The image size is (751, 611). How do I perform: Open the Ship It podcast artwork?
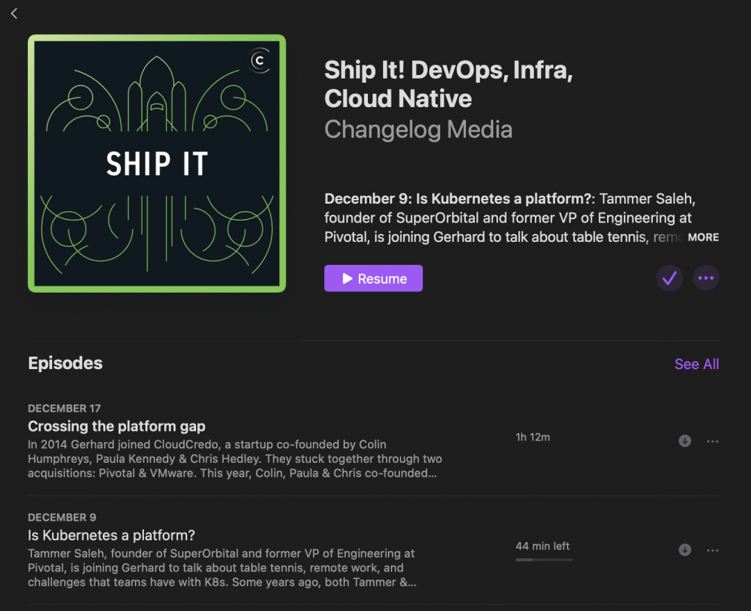pyautogui.click(x=157, y=163)
